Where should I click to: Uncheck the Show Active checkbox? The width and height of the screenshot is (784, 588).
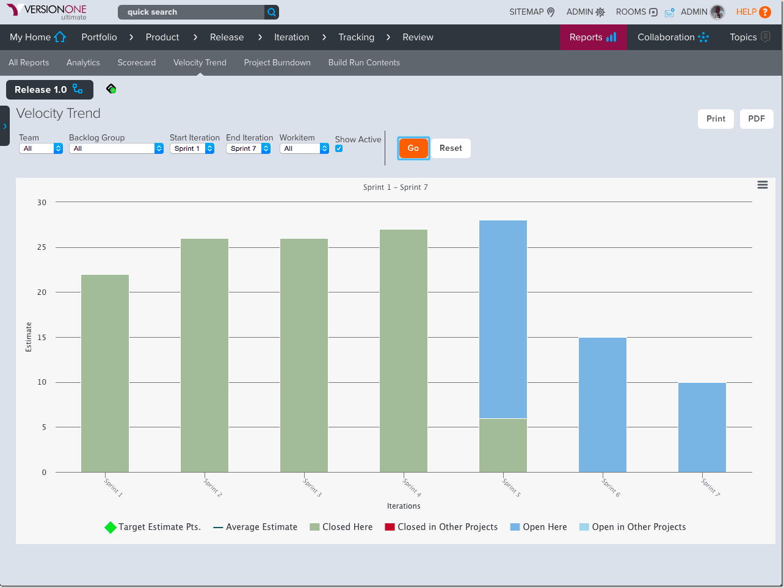pos(339,148)
